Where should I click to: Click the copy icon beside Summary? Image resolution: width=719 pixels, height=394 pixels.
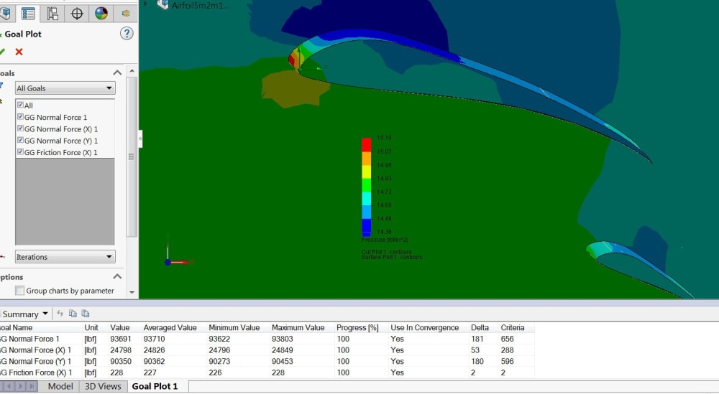(x=73, y=314)
